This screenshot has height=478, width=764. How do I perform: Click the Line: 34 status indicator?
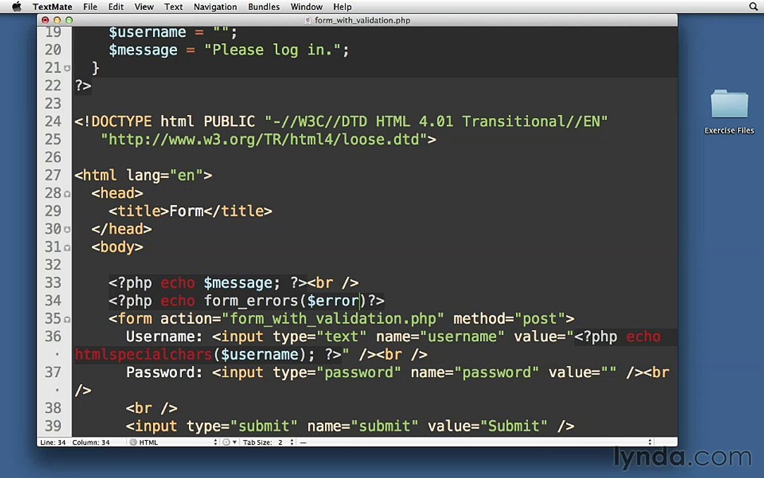coord(52,442)
